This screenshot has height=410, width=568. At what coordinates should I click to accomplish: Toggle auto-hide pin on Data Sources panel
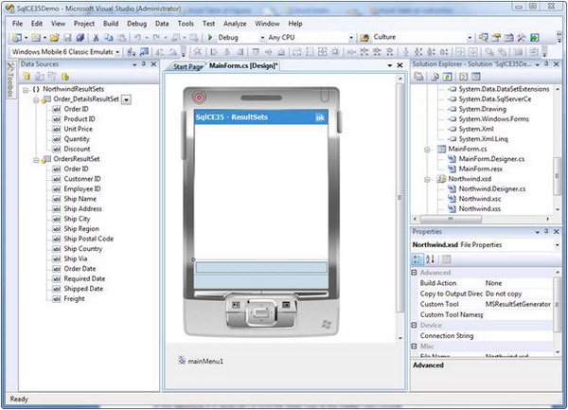(x=144, y=64)
